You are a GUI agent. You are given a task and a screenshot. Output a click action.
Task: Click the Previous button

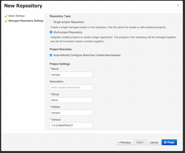(124, 142)
